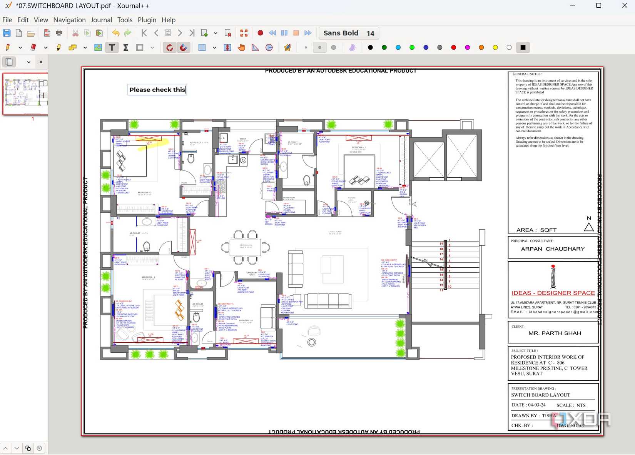Select the Image insertion tool
Viewport: 635px width, 455px height.
point(99,47)
